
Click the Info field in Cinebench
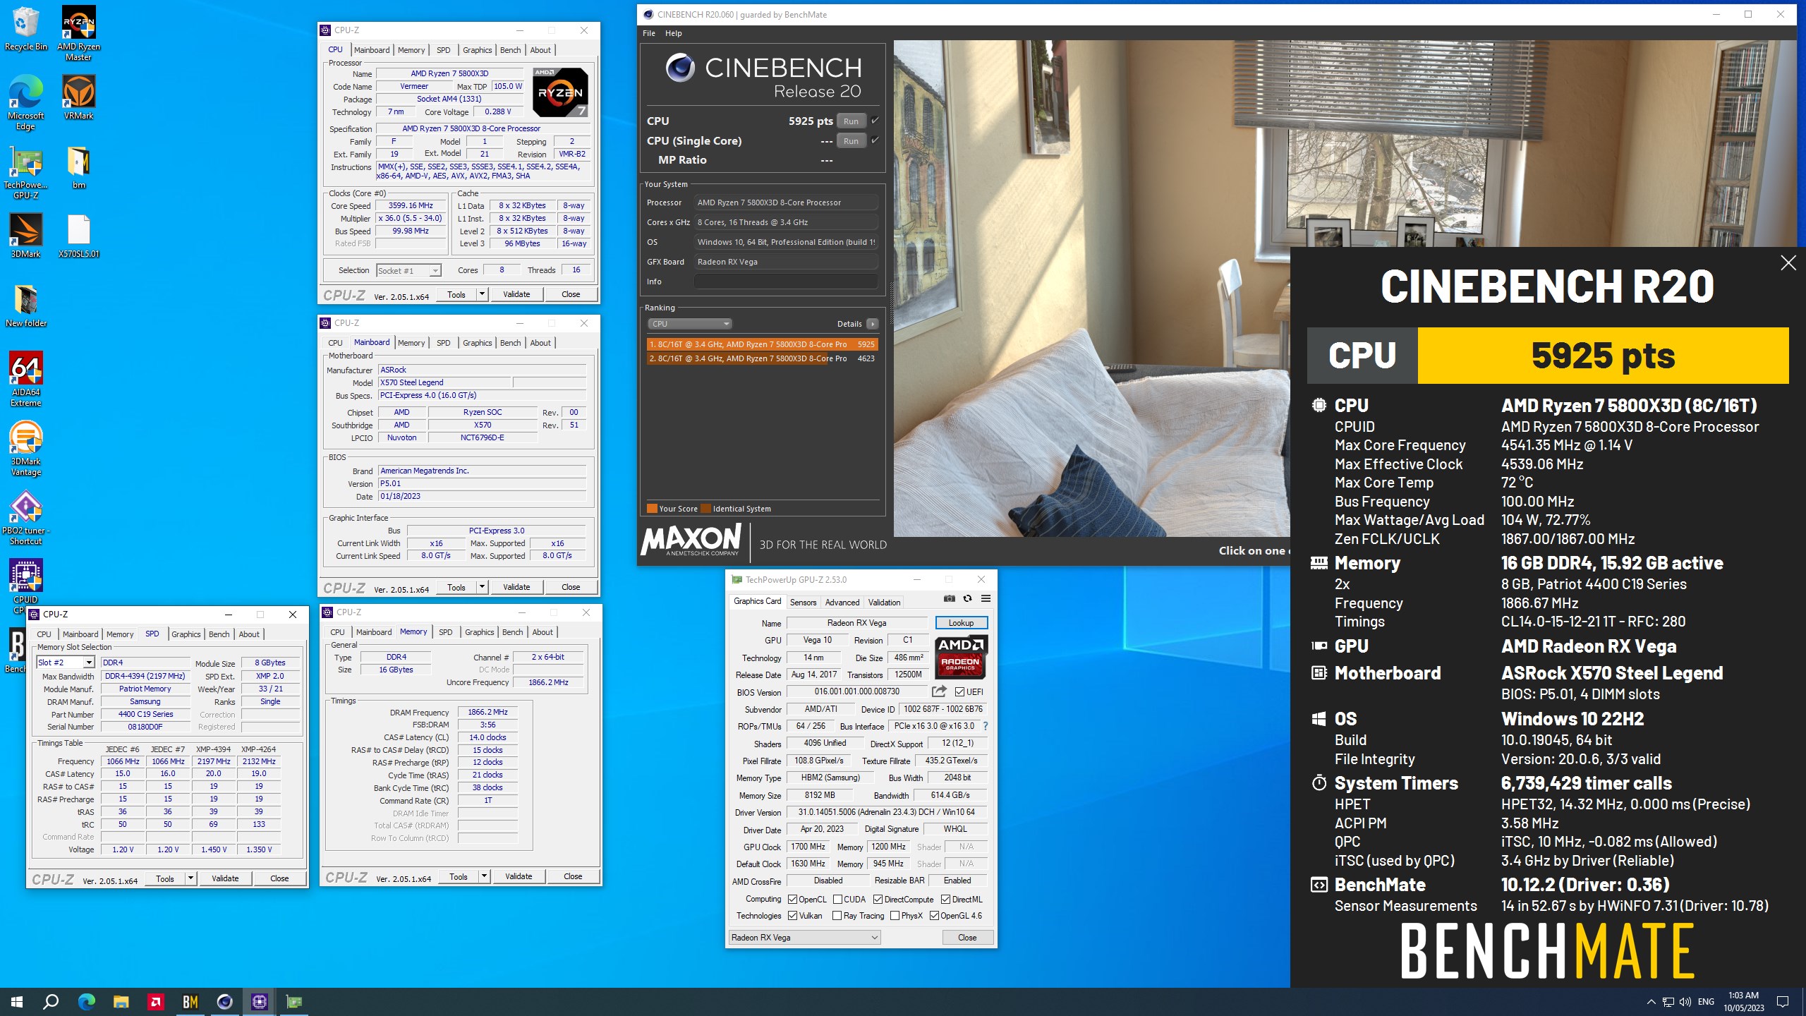[786, 282]
